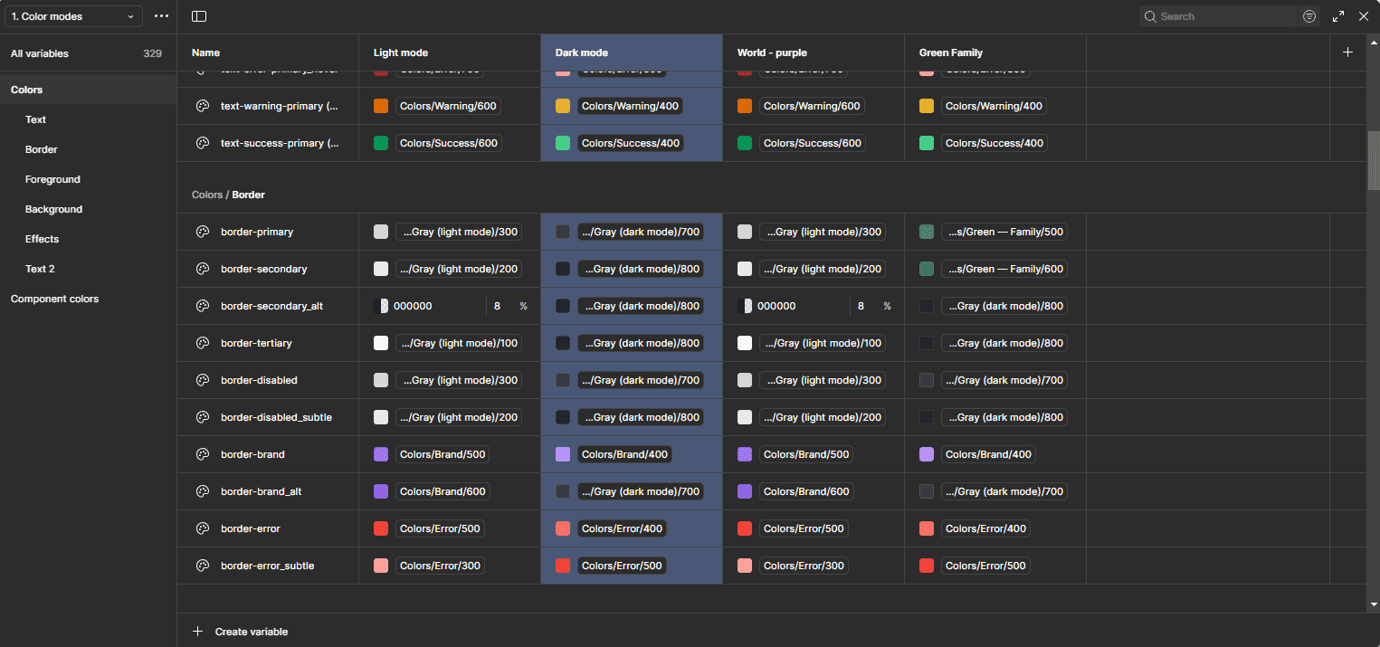This screenshot has height=647, width=1380.
Task: Click the scrollbar down arrow
Action: click(1373, 604)
